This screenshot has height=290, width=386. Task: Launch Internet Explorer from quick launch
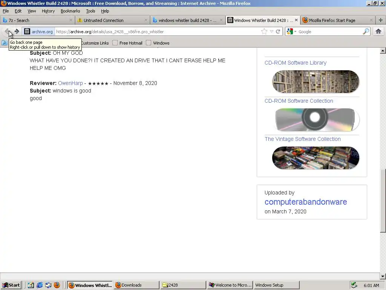[x=40, y=285]
